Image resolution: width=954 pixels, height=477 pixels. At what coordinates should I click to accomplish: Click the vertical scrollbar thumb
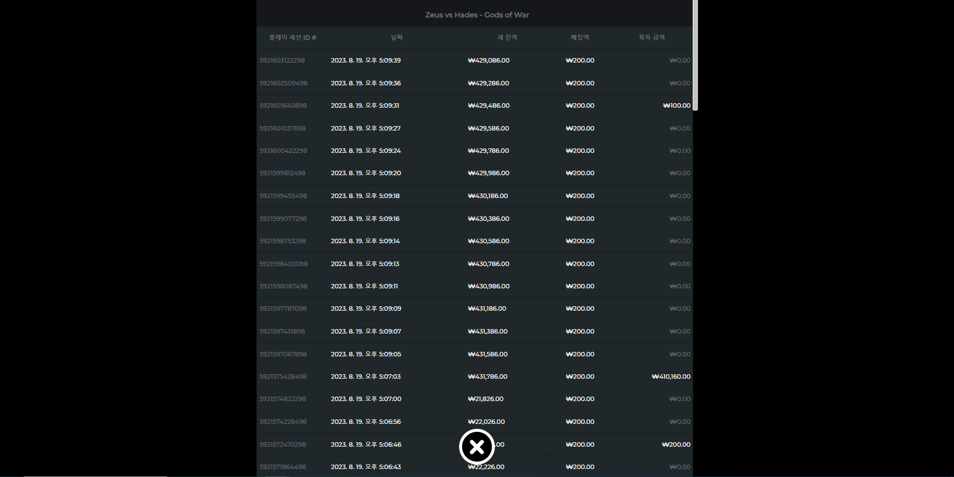point(695,55)
